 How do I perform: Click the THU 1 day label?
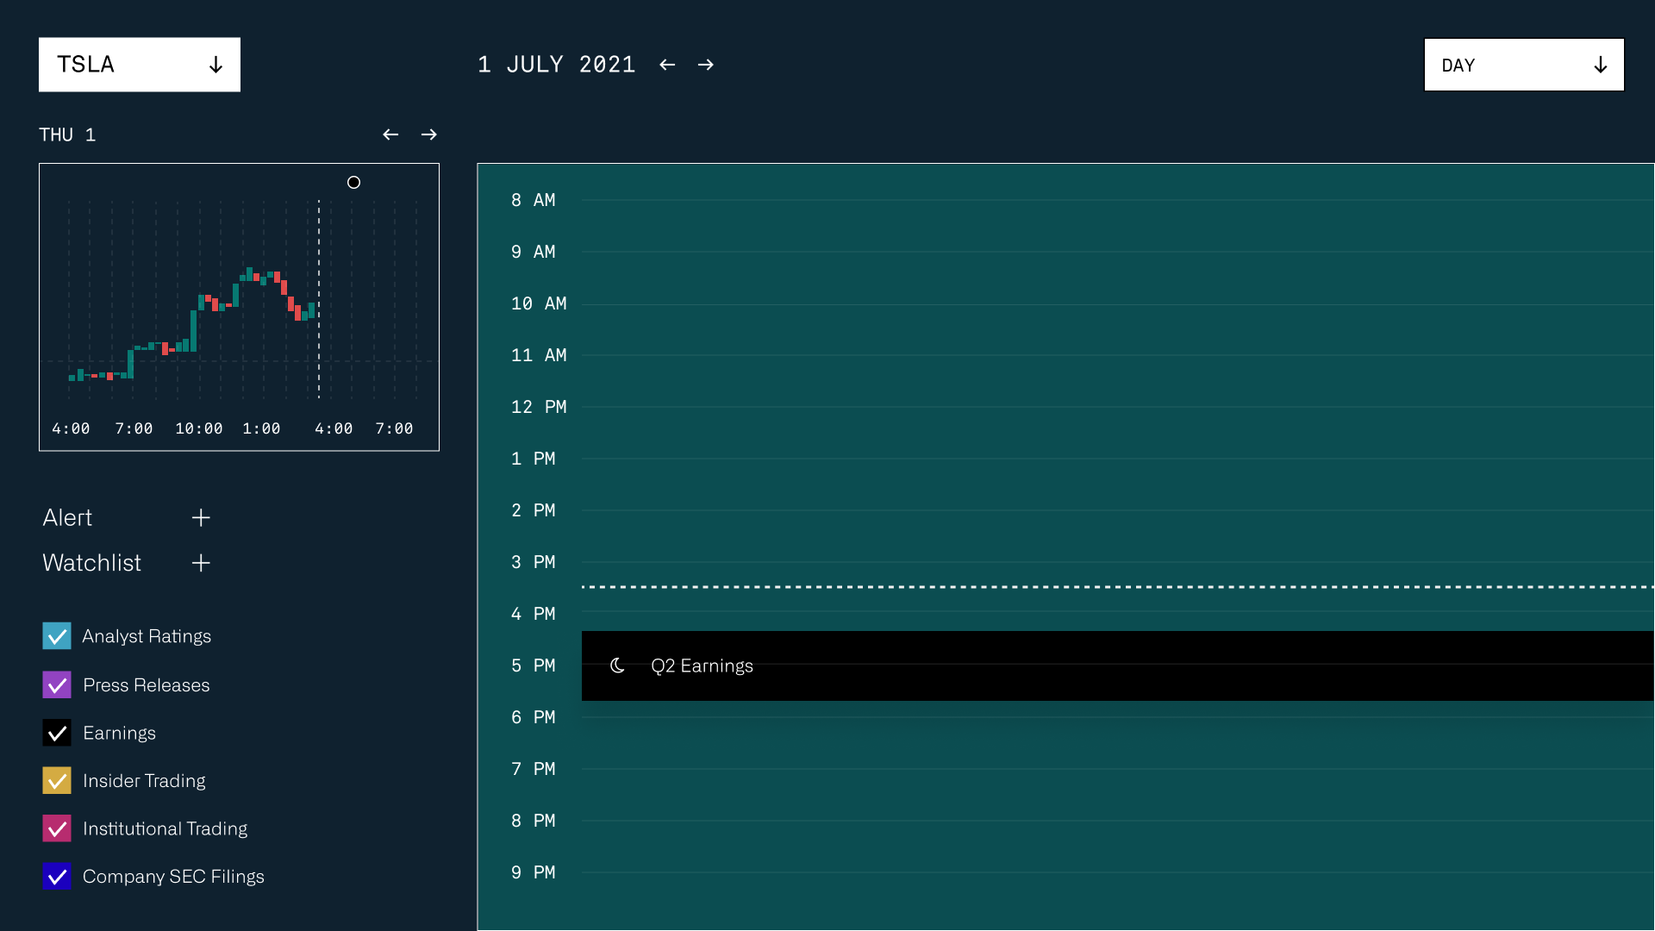[67, 134]
